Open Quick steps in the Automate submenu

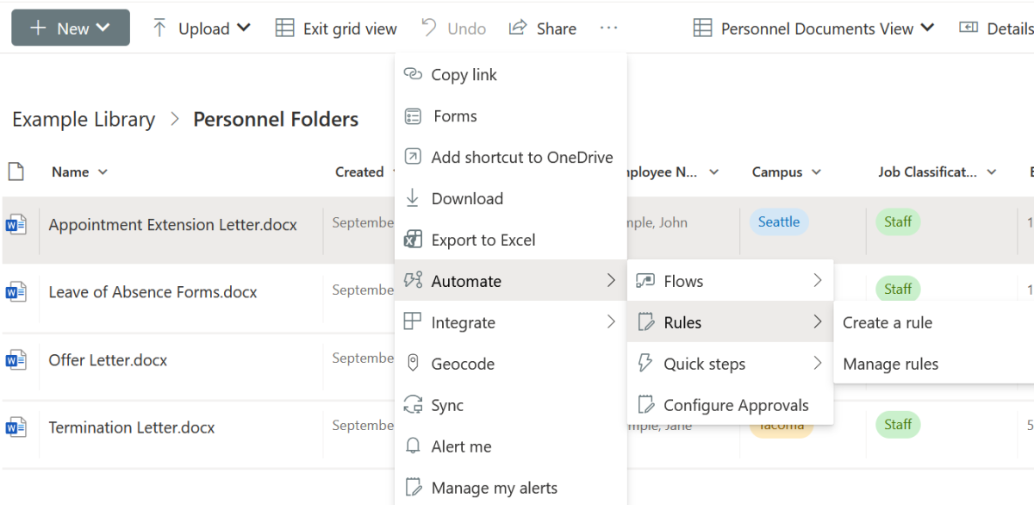[702, 363]
